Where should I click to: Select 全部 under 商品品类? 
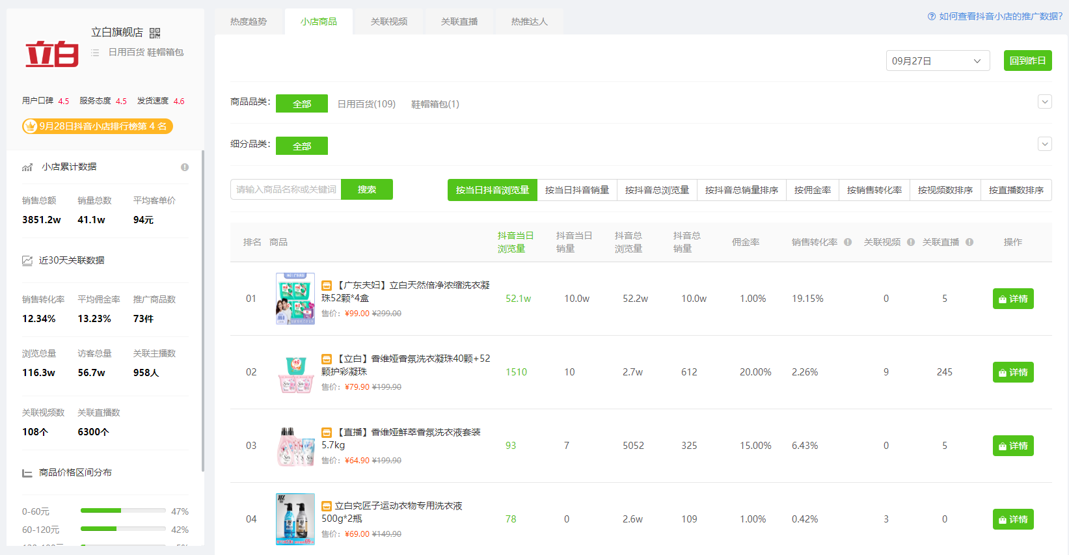pyautogui.click(x=302, y=103)
